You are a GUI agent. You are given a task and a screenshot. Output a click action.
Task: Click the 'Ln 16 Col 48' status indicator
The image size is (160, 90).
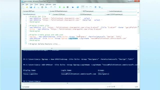click(x=111, y=87)
